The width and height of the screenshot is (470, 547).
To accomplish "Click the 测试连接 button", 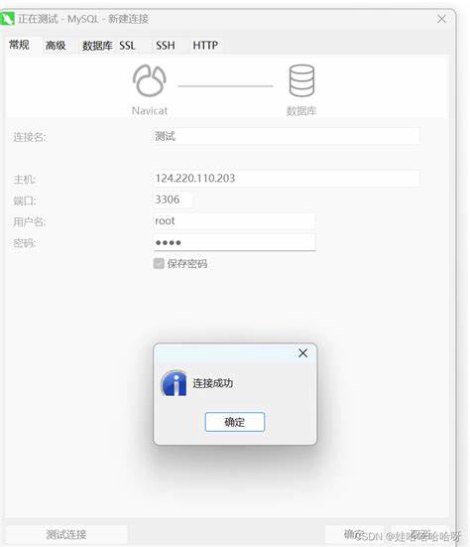I will (x=66, y=534).
